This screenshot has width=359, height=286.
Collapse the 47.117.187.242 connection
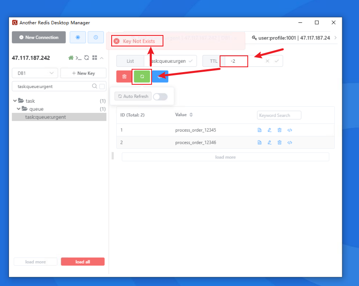tap(101, 58)
